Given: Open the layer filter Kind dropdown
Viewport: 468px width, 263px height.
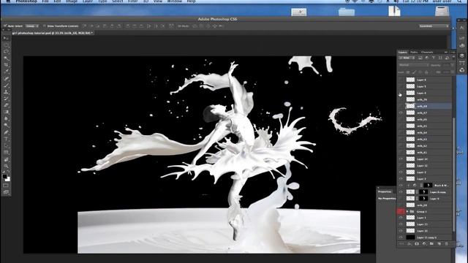Looking at the screenshot, I should coord(407,58).
